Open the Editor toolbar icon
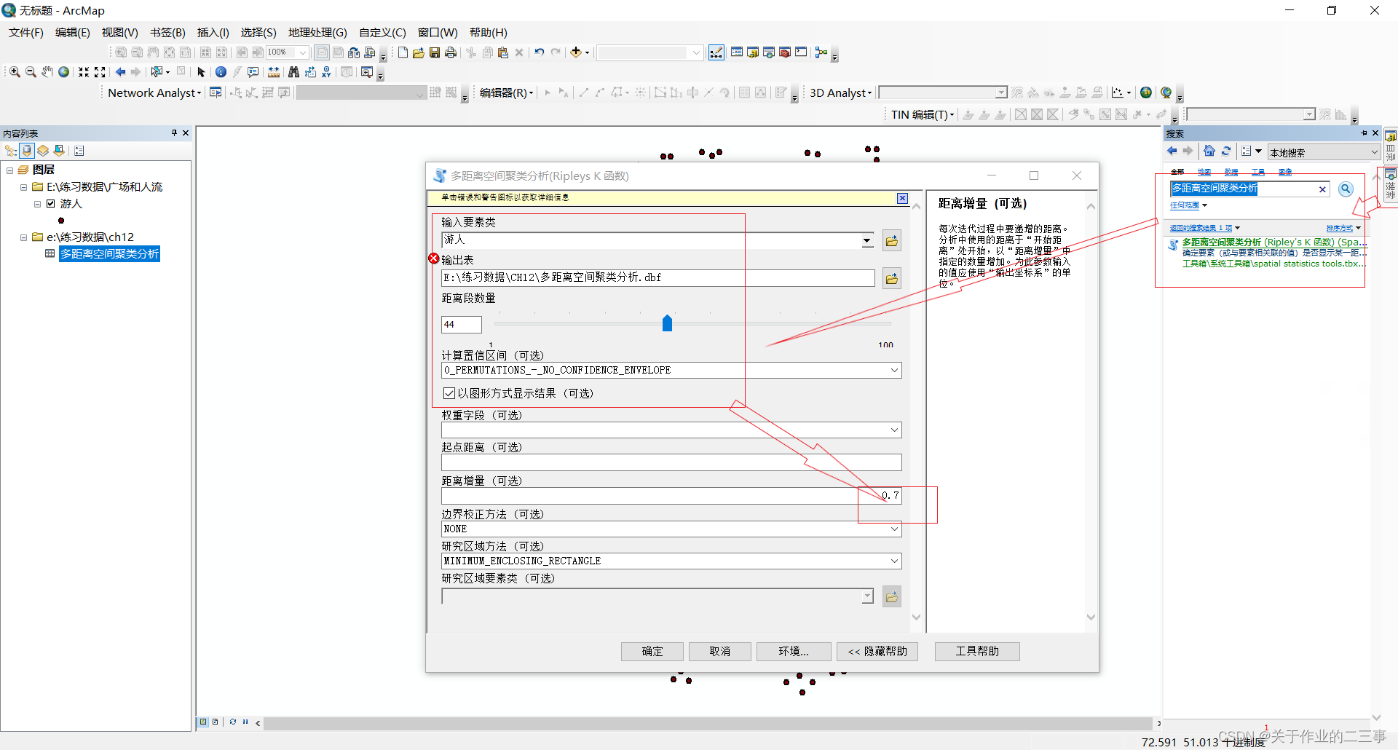1398x750 pixels. click(x=716, y=52)
